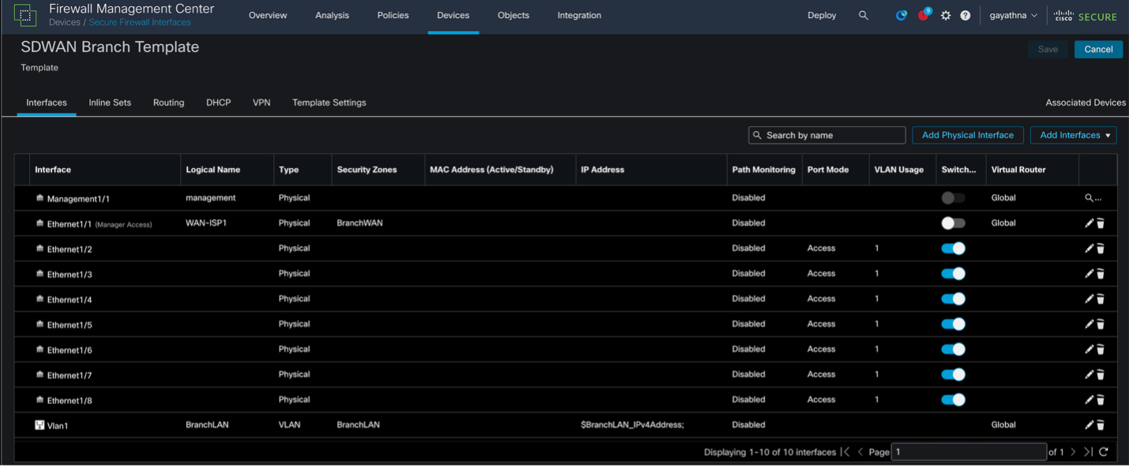Toggle switch port for Ethernet1/2
This screenshot has width=1129, height=467.
(x=953, y=248)
